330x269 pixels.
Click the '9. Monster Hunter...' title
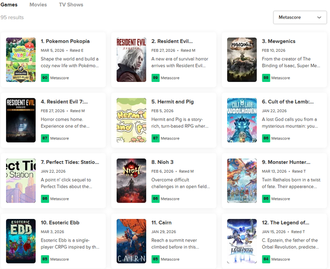point(286,162)
